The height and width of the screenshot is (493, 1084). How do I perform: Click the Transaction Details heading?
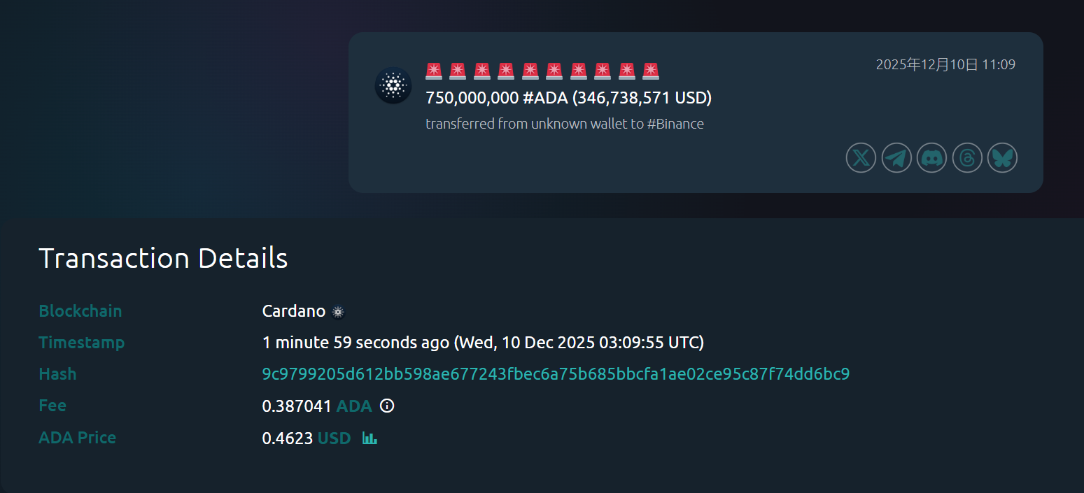[163, 258]
